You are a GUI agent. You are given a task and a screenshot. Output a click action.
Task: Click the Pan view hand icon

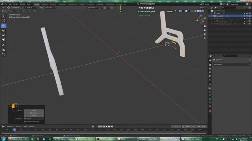205,30
